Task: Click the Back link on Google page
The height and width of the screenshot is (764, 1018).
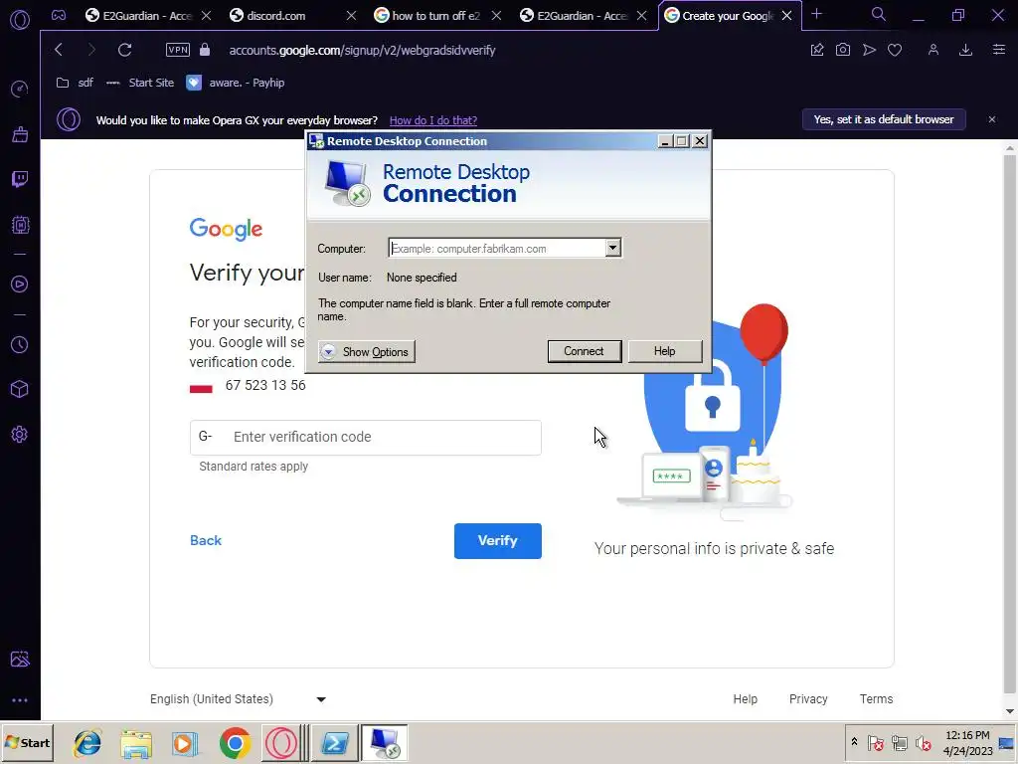Action: 206,540
